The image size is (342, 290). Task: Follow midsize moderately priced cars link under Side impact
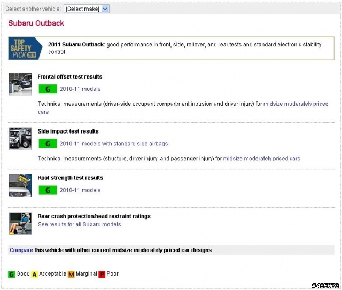coord(261,159)
